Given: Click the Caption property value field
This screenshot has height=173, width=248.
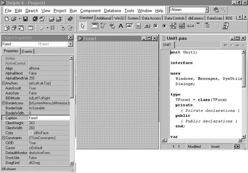Looking at the screenshot, I should click(x=48, y=118).
